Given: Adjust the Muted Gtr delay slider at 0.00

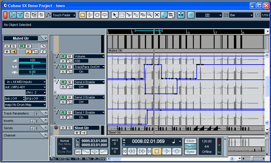Looking at the screenshot, I should pos(33,72).
